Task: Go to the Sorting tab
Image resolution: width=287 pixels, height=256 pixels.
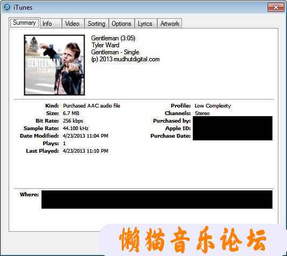Action: tap(96, 24)
